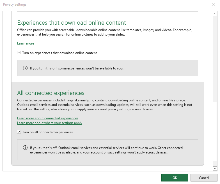The image size is (220, 184).
Task: Close the Privacy Settings window
Action: click(x=213, y=4)
